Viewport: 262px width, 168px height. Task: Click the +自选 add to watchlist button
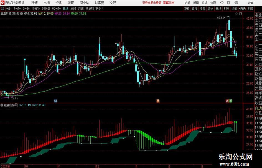[242, 9]
